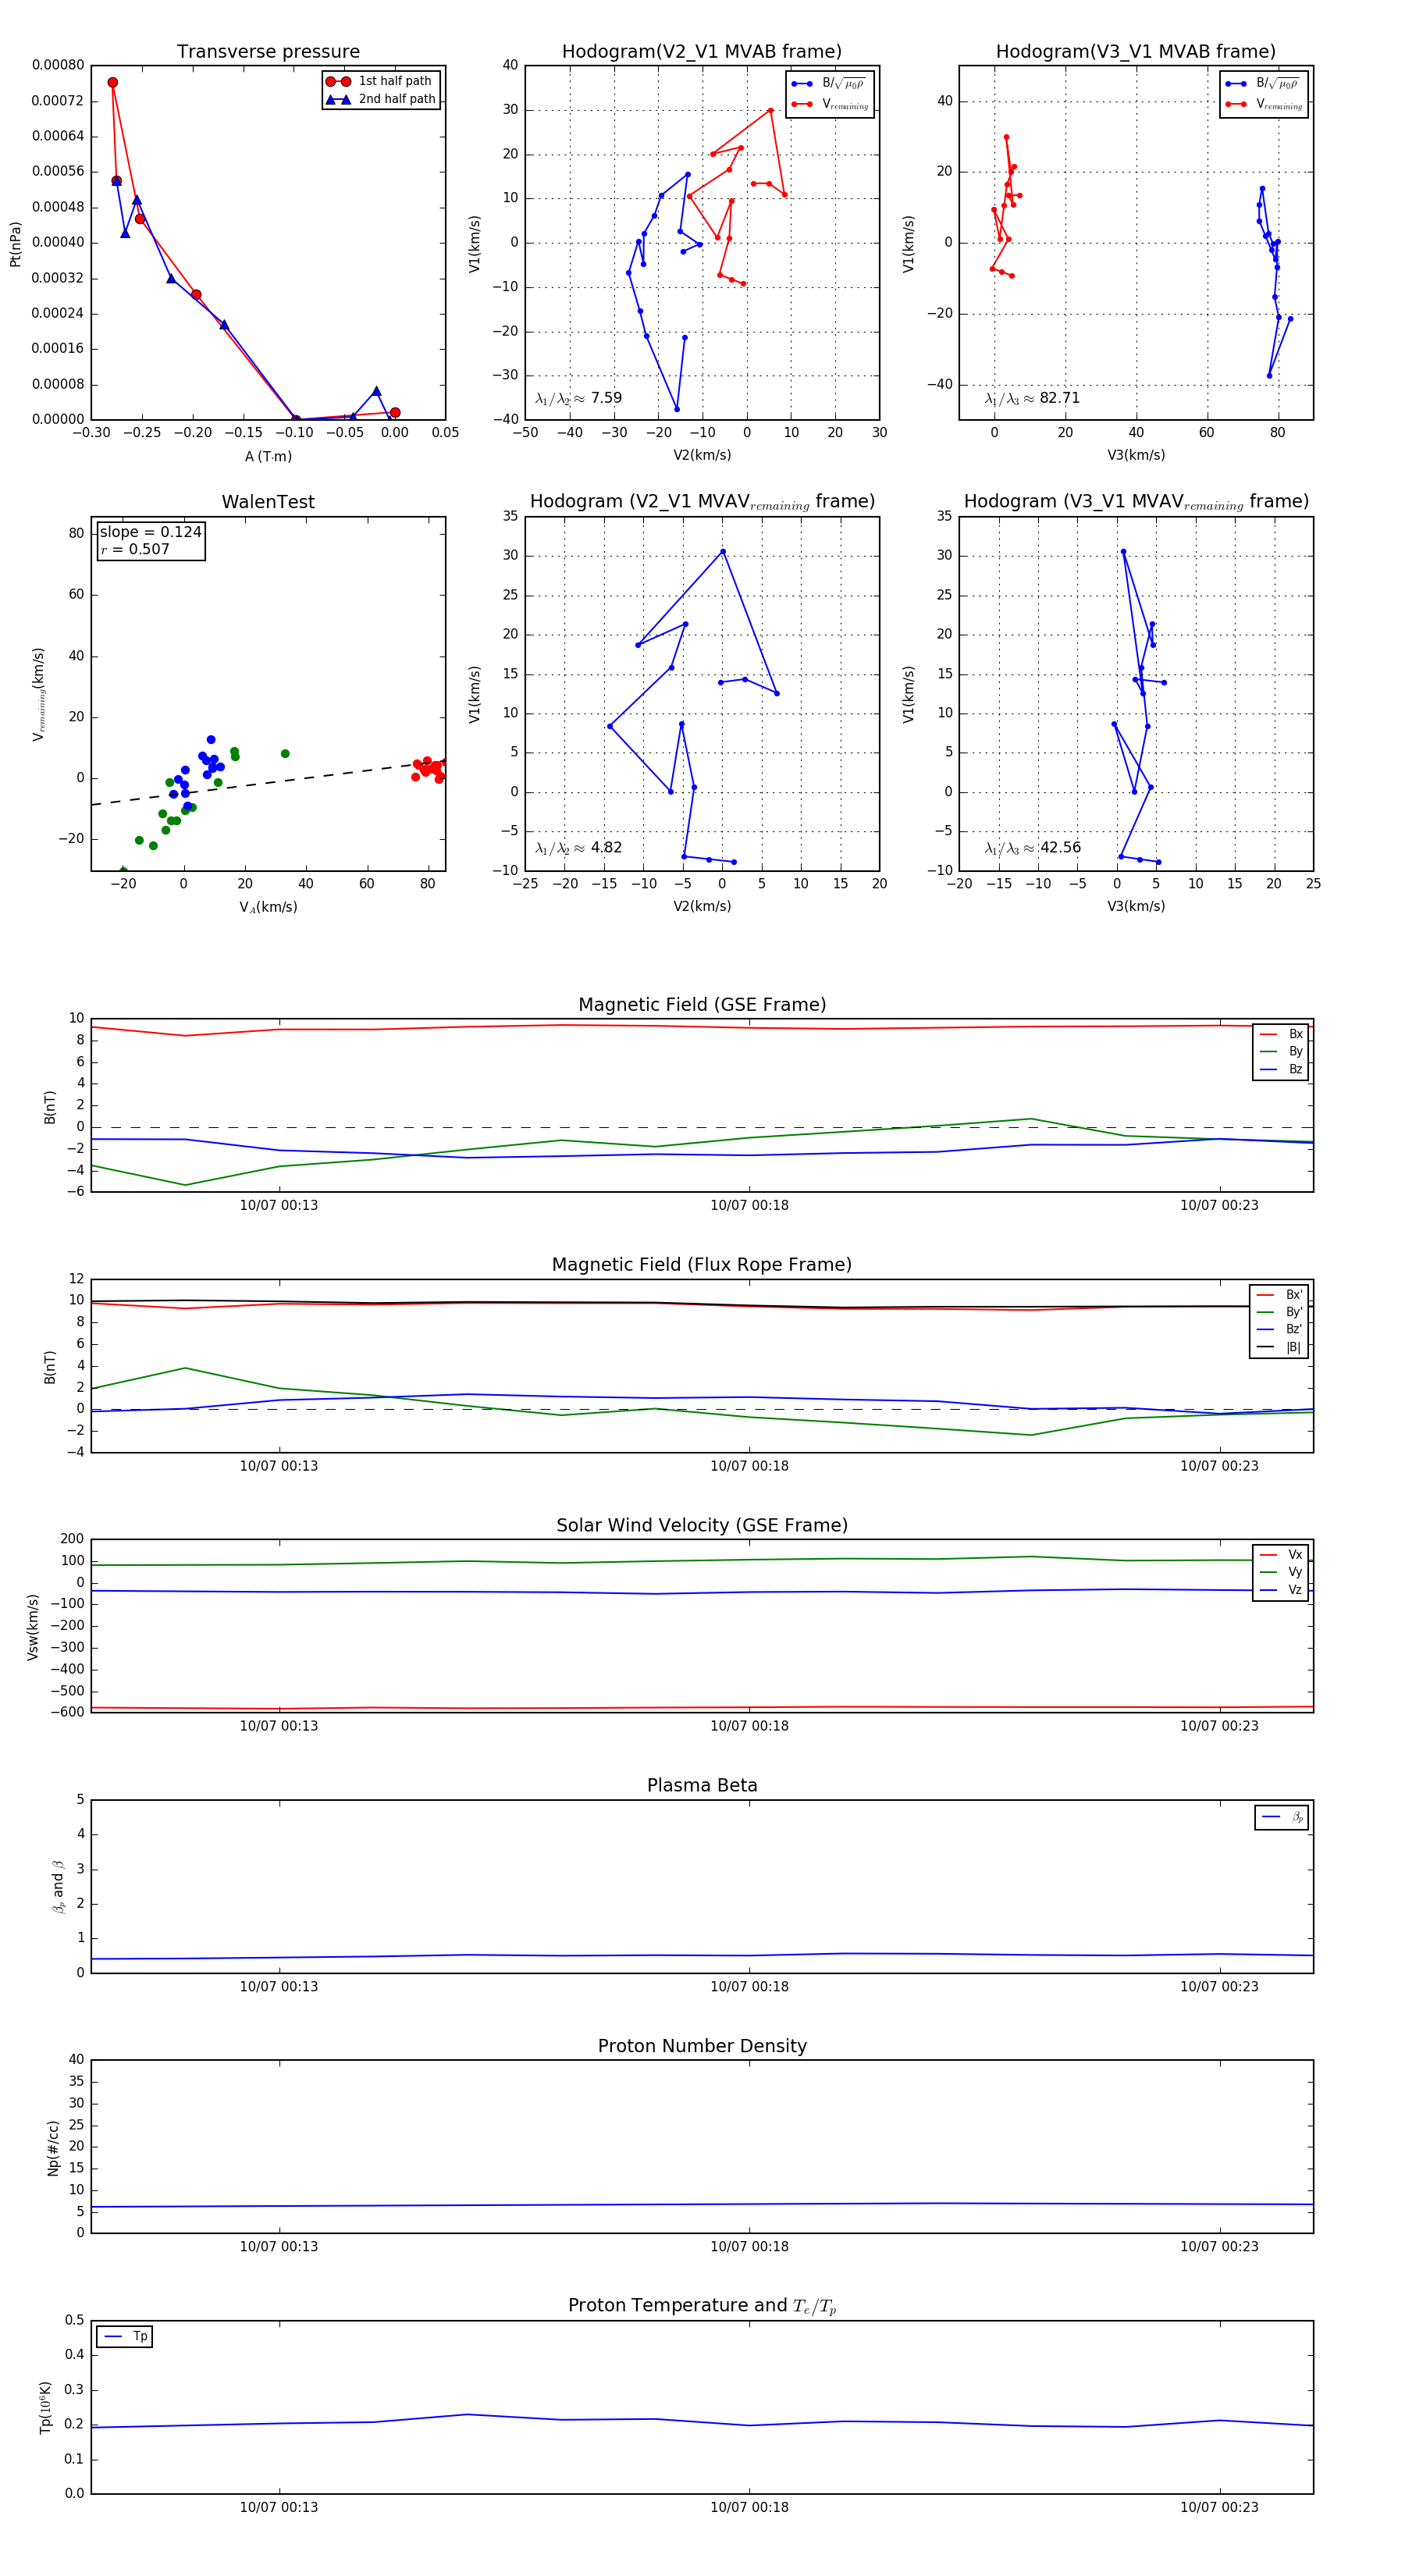
Task: Select the Vx legend entry
Action: point(1281,1555)
